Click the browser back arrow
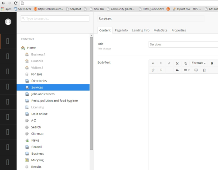 tap(3, 3)
